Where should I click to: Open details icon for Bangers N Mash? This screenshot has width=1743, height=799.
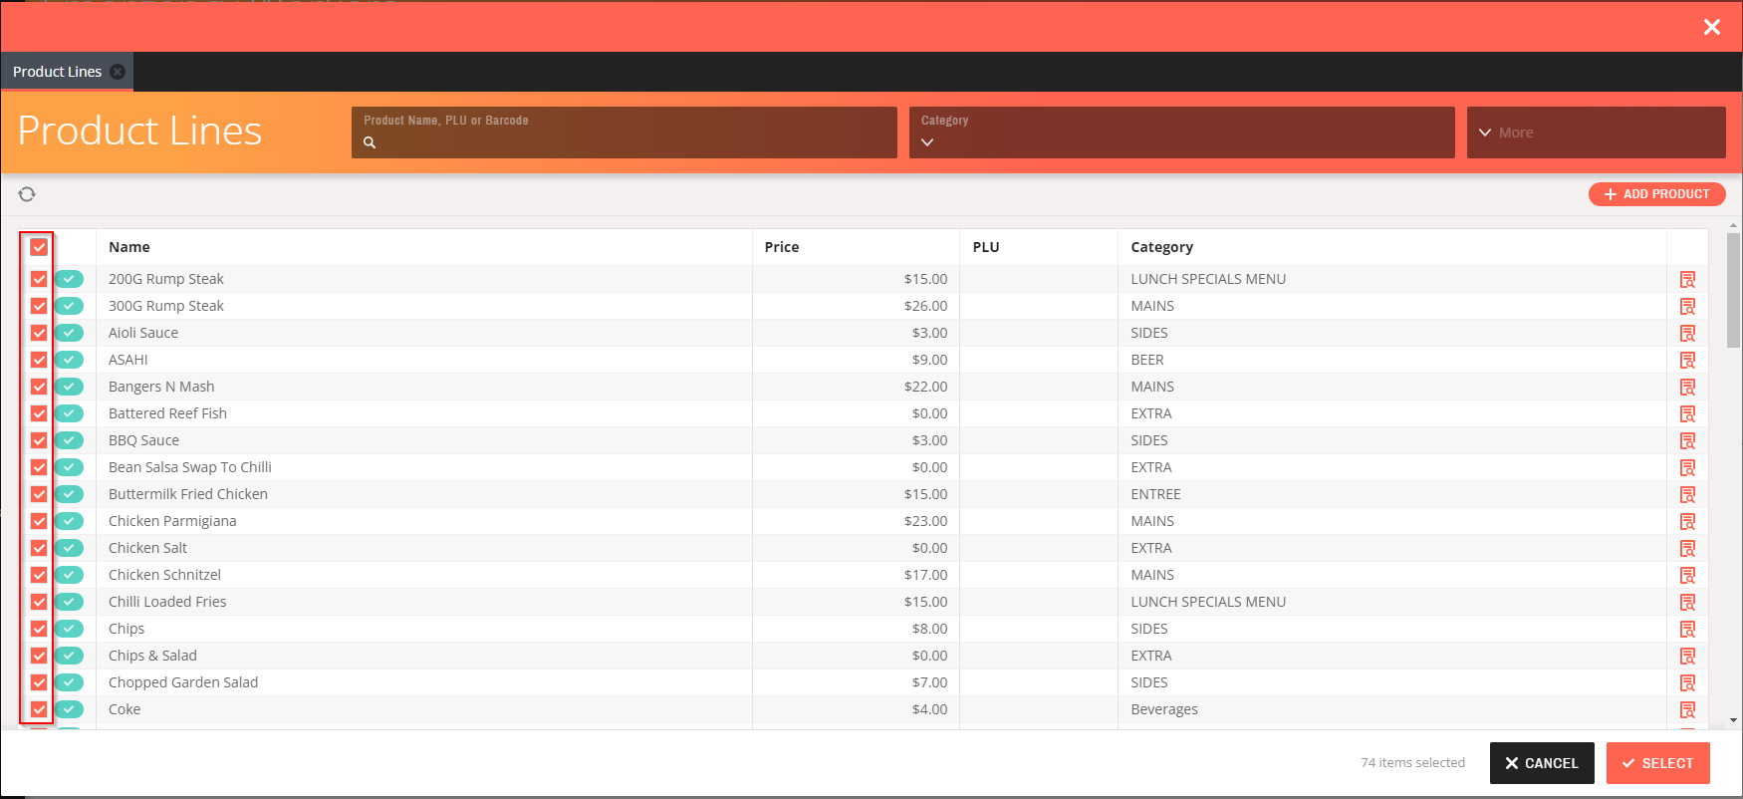coord(1687,387)
